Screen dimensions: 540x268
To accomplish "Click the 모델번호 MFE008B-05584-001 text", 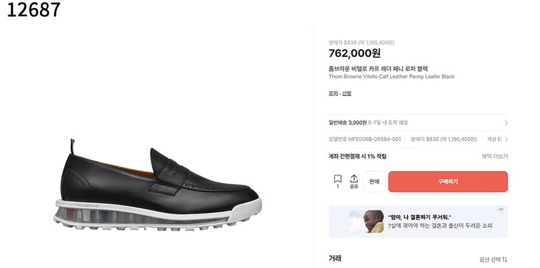I will coord(364,139).
